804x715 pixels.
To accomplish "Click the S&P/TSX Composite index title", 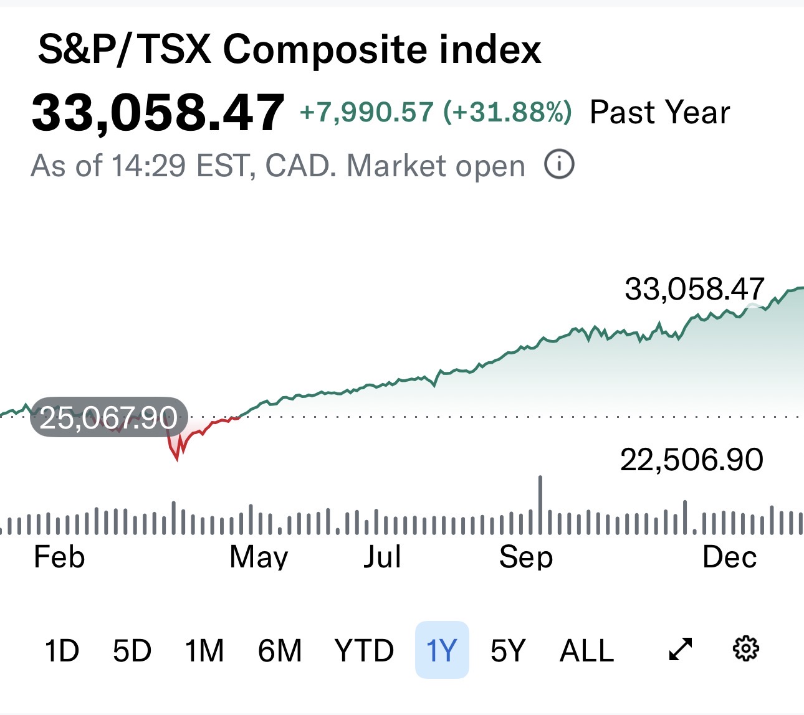I will [x=290, y=49].
